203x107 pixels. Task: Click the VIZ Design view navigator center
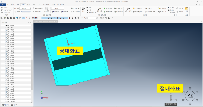coord(190,96)
